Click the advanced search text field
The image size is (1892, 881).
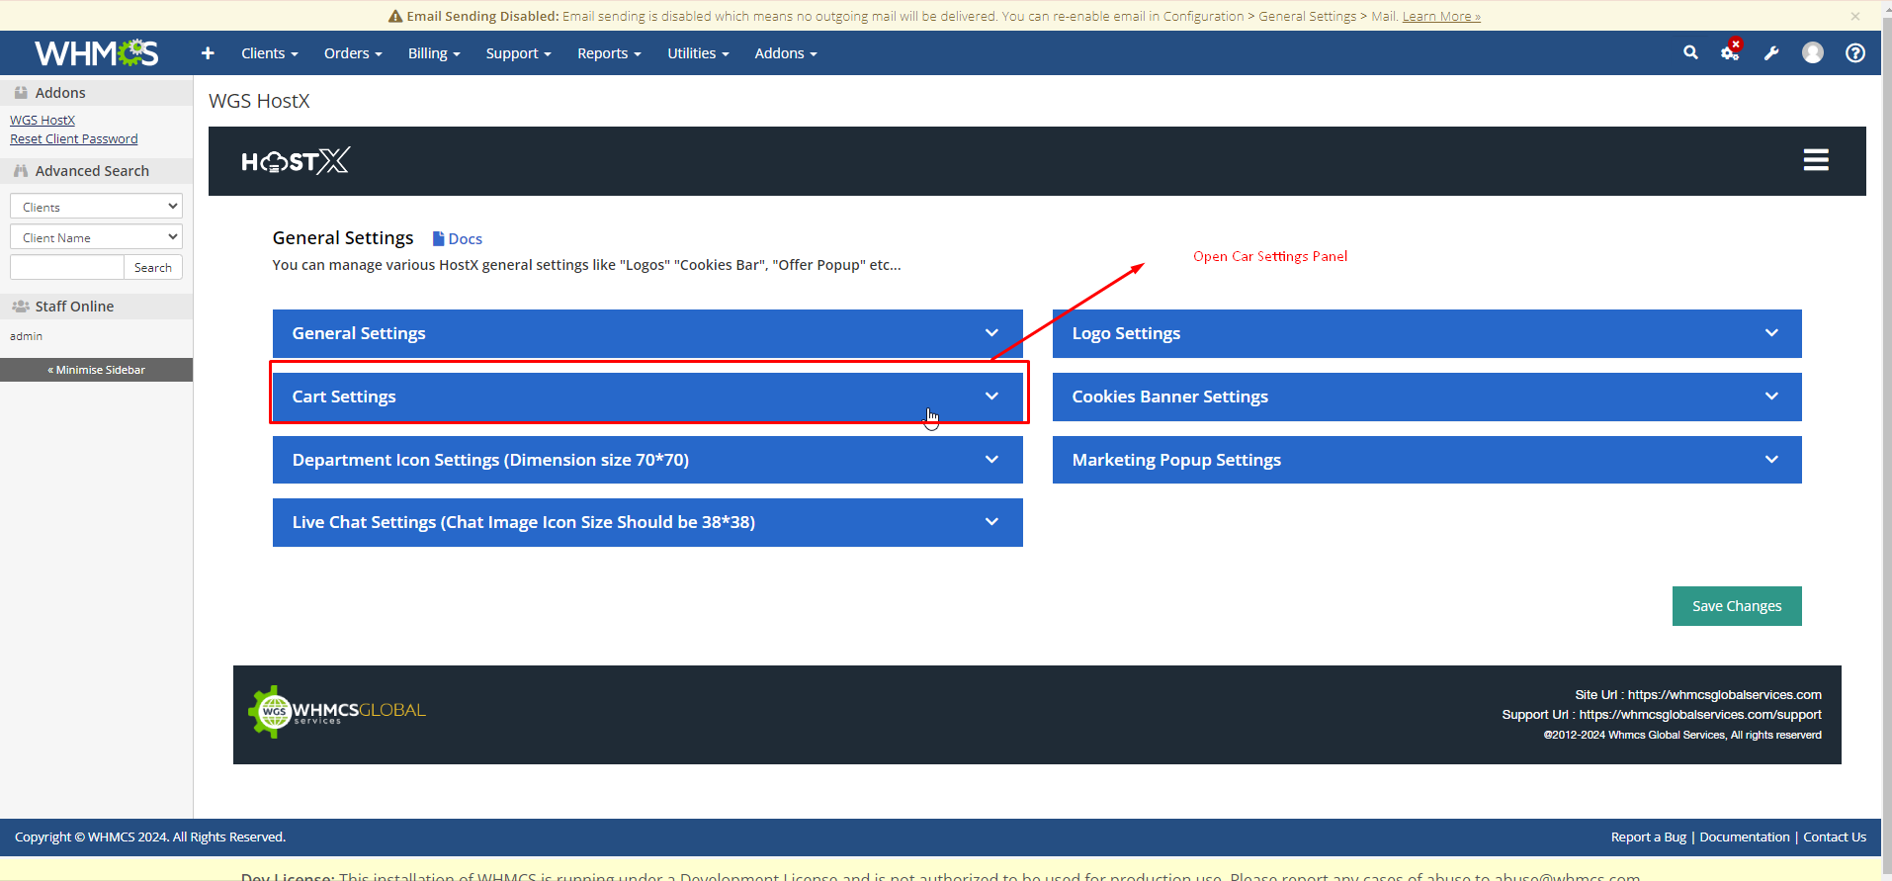tap(66, 267)
